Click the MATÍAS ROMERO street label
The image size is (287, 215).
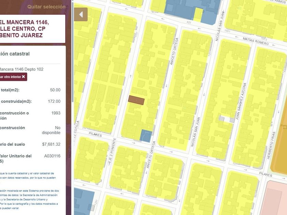point(256,41)
